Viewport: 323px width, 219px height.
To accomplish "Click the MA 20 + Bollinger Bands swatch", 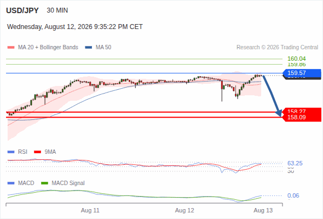I will click(11, 48).
